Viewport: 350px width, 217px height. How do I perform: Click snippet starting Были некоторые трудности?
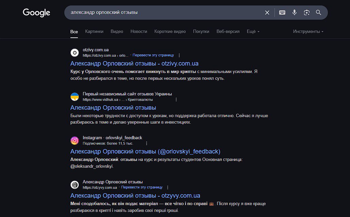(169, 119)
